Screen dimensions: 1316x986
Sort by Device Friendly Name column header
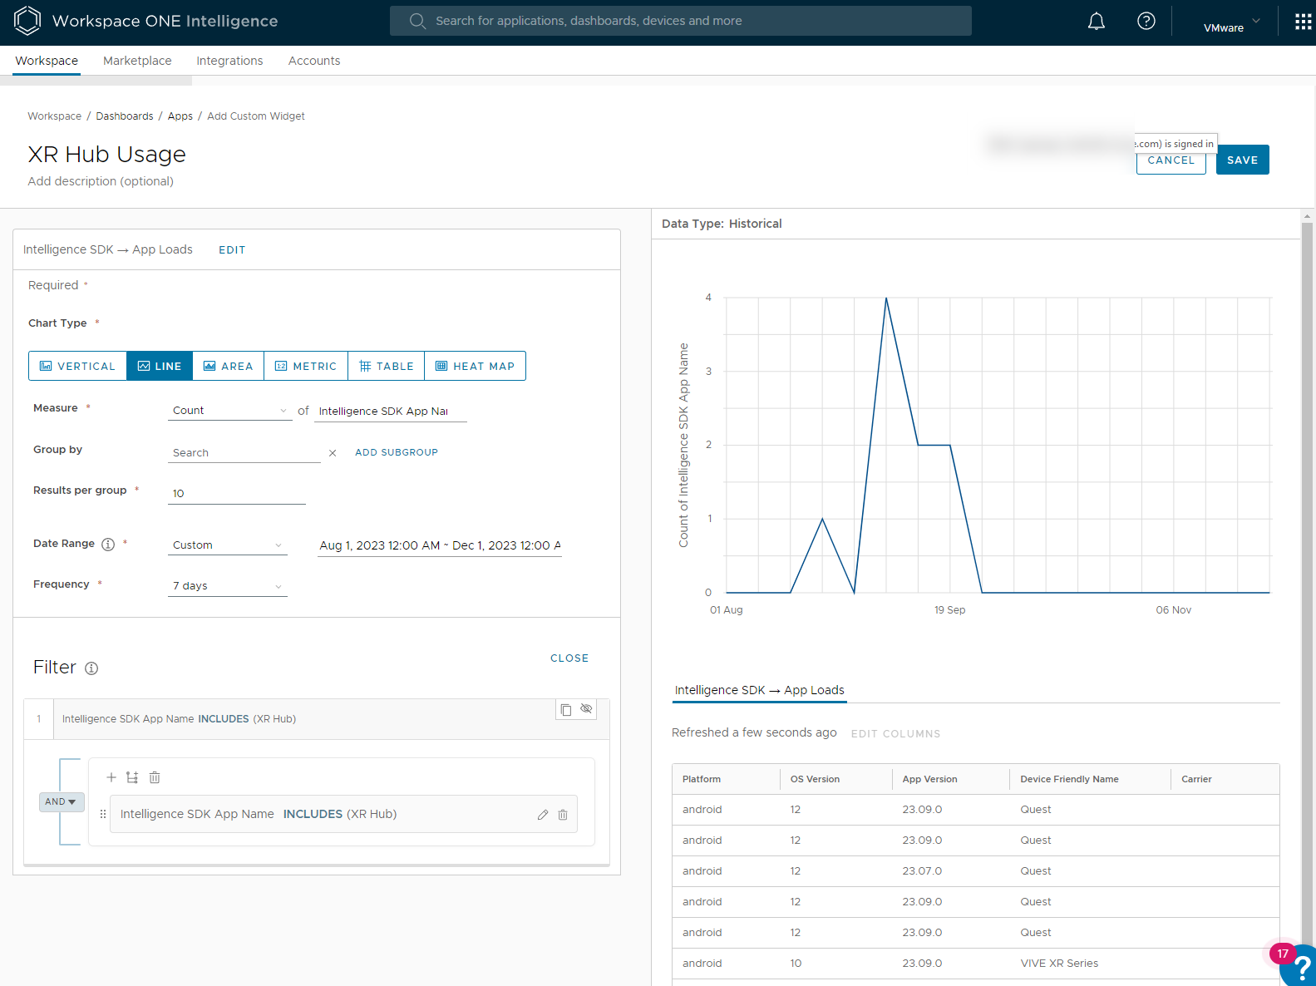[1069, 779]
